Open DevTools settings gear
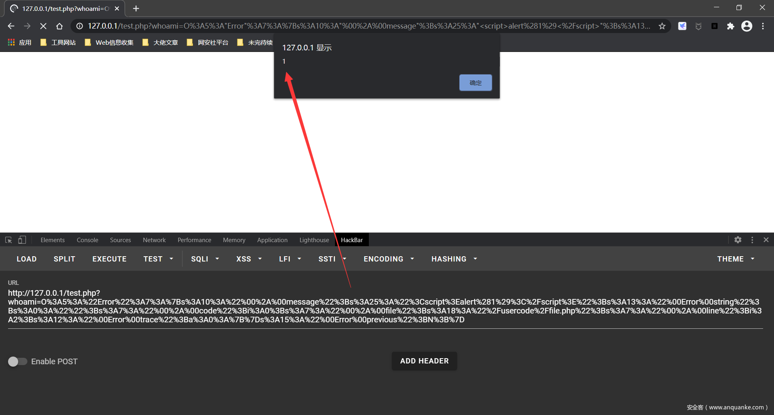 (x=738, y=240)
